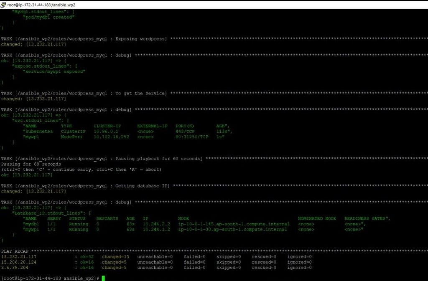This screenshot has height=281, width=428.
Task: Click the port value 443/TCP
Action: pyautogui.click(x=185, y=132)
